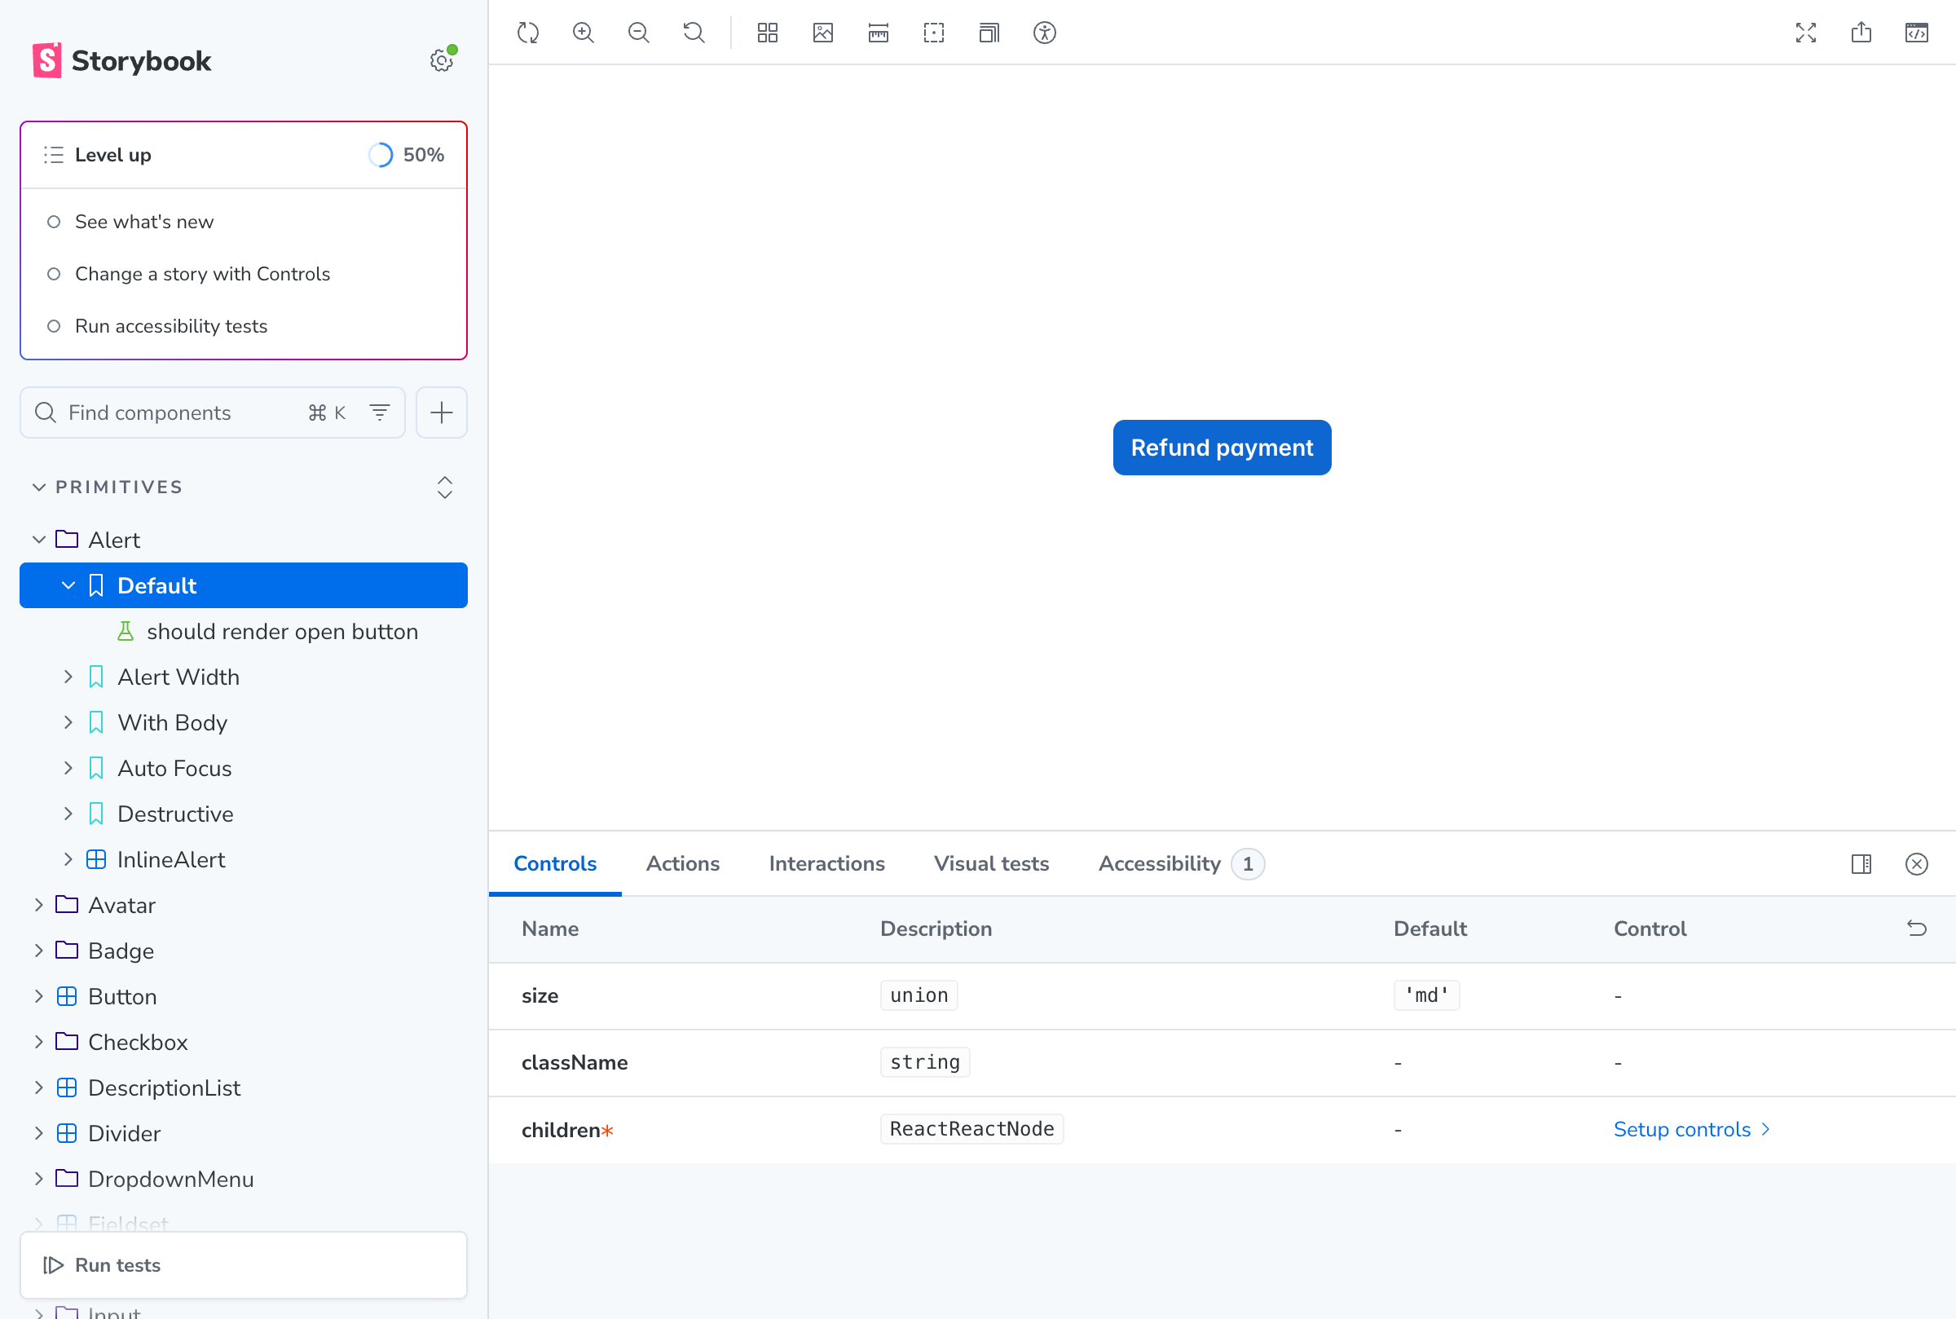Click the reload story icon
Viewport: 1956px width, 1319px height.
pos(527,33)
